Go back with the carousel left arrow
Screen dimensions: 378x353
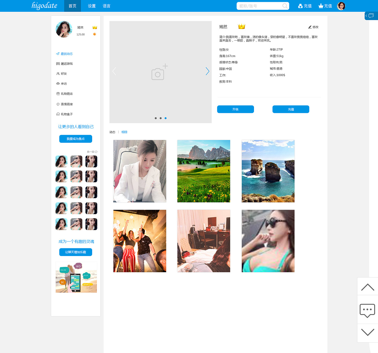tap(114, 71)
